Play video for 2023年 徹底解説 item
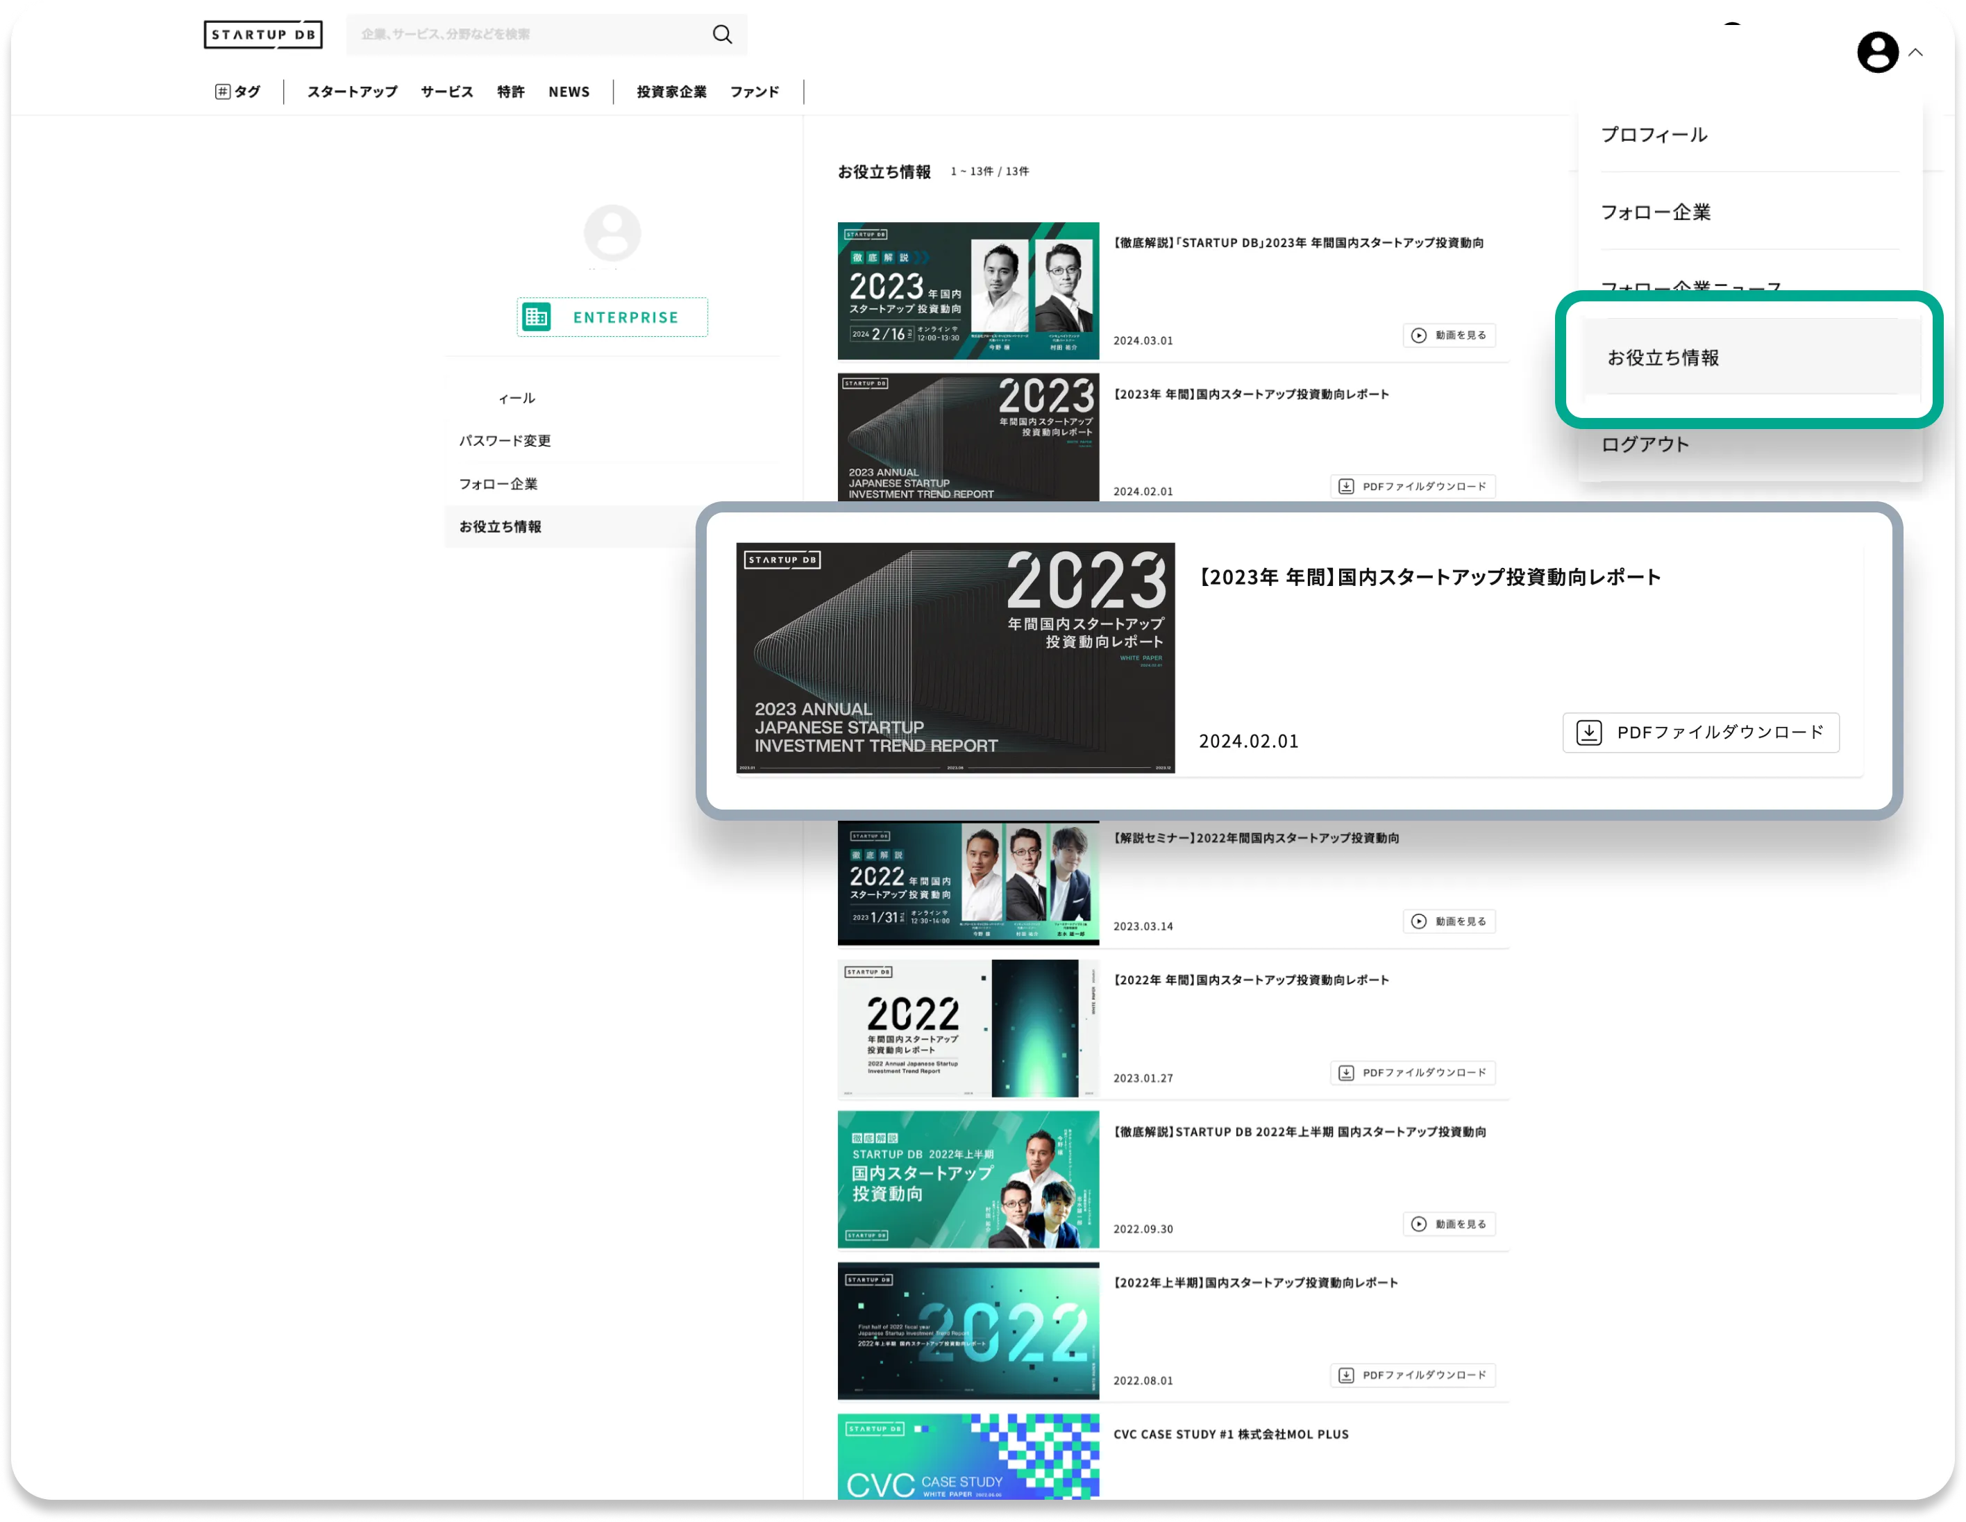The width and height of the screenshot is (1966, 1522). coord(1448,335)
